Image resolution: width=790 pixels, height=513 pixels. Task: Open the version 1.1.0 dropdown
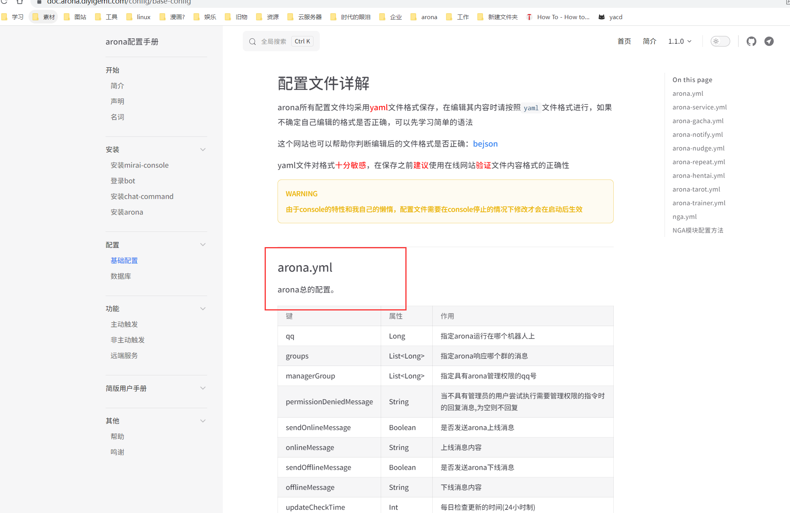[679, 41]
